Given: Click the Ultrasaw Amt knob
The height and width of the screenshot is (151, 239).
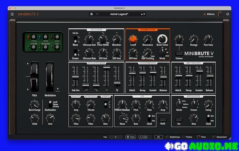Looking at the screenshot, I should [89, 39].
